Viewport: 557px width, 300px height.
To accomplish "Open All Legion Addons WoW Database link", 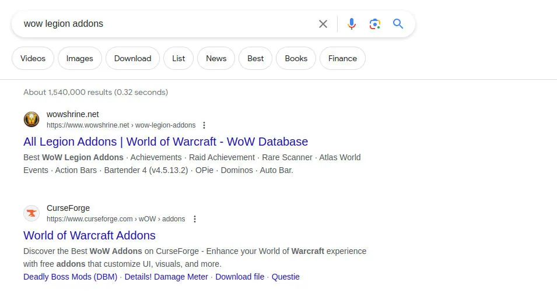I will [166, 142].
